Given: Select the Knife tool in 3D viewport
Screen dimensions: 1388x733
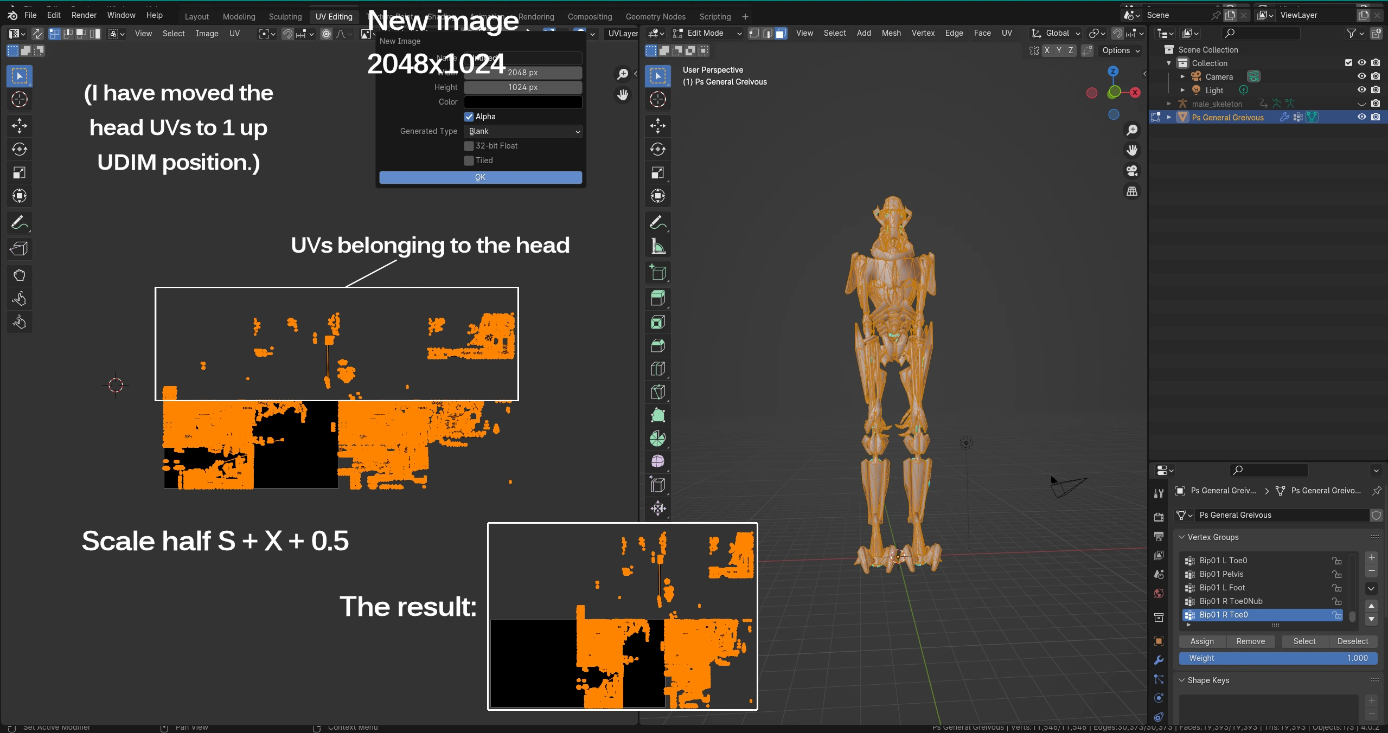Looking at the screenshot, I should tap(657, 393).
